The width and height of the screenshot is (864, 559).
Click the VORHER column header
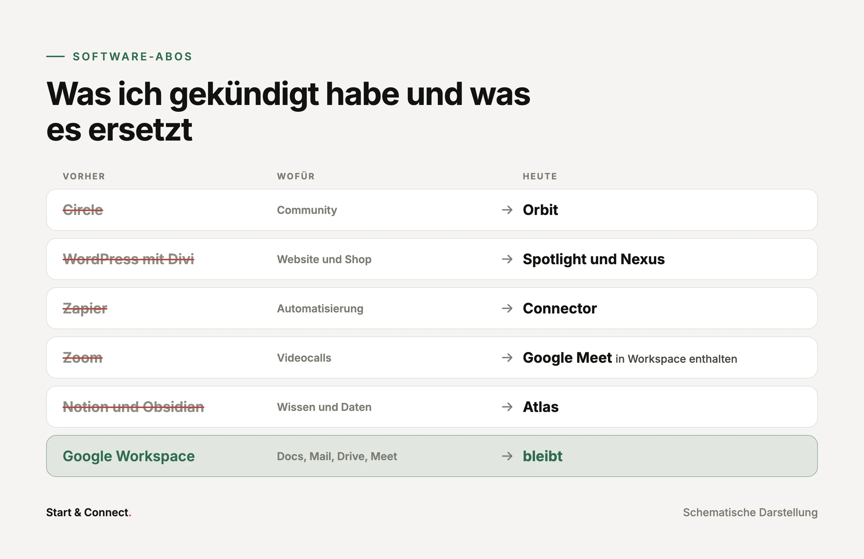point(84,177)
